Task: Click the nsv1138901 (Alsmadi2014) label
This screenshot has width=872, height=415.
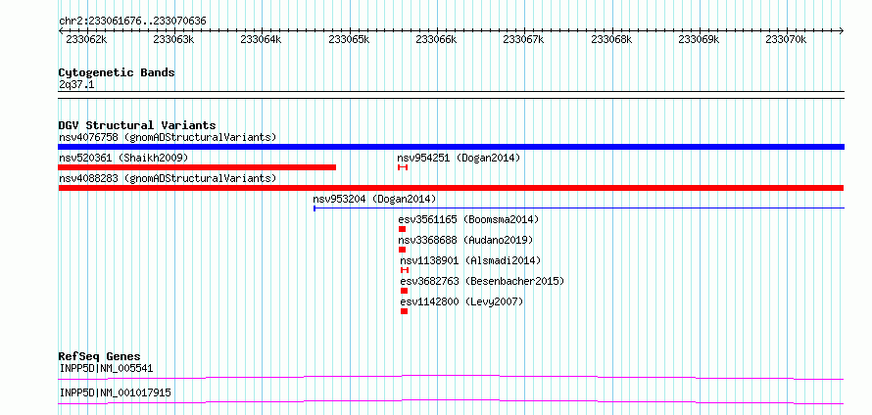Action: pyautogui.click(x=470, y=260)
